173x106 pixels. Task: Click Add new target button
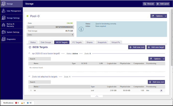pos(156,47)
